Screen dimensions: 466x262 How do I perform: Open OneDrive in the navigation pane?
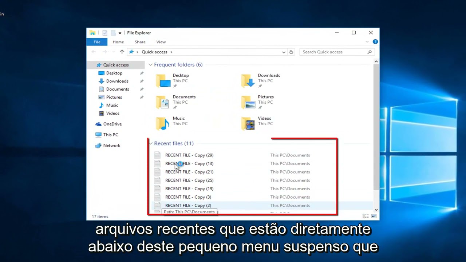coord(112,124)
